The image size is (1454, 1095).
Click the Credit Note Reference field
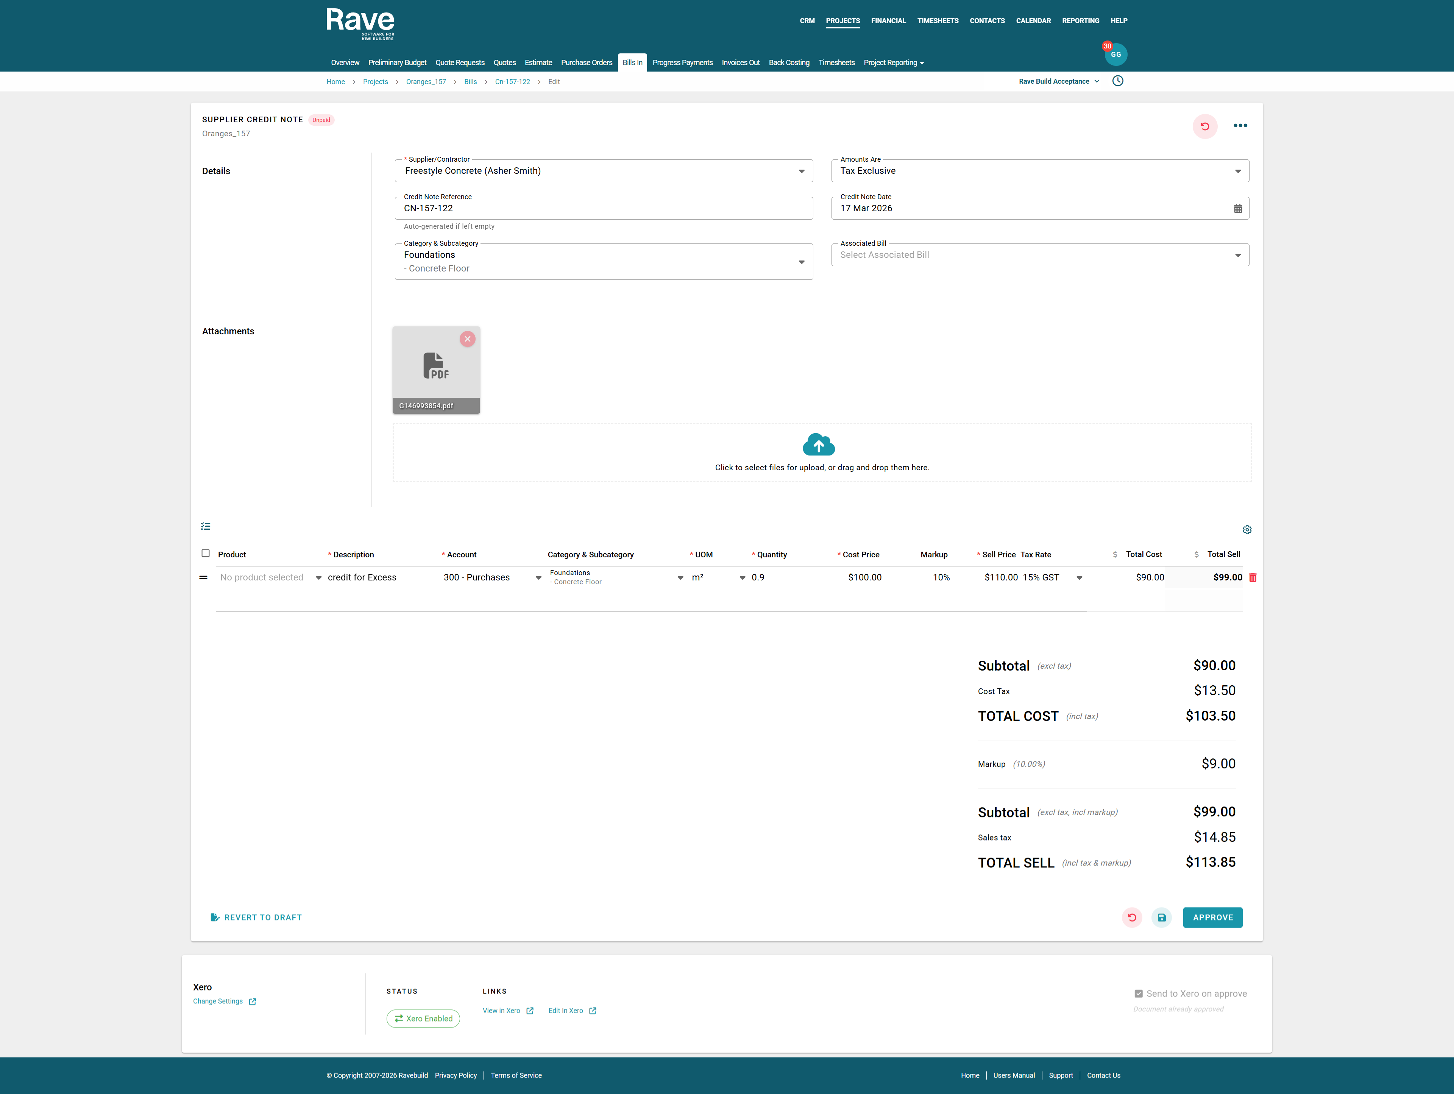pyautogui.click(x=604, y=208)
